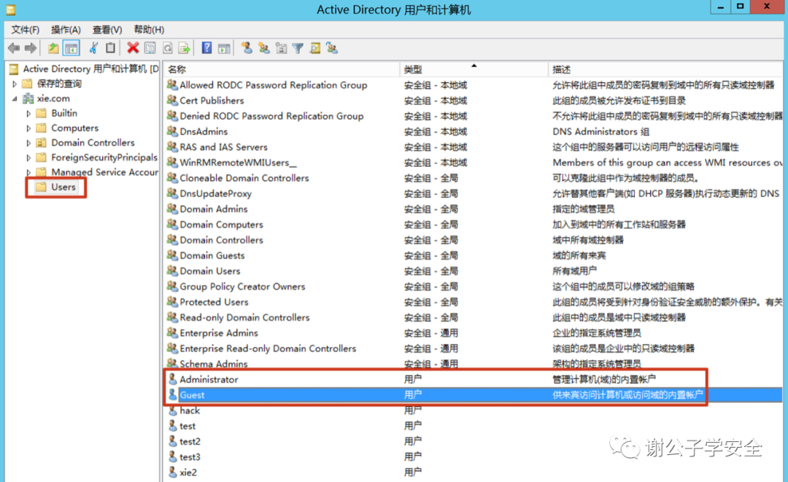Image resolution: width=788 pixels, height=482 pixels.
Task: Expand the Computers container arrow
Action: click(28, 128)
